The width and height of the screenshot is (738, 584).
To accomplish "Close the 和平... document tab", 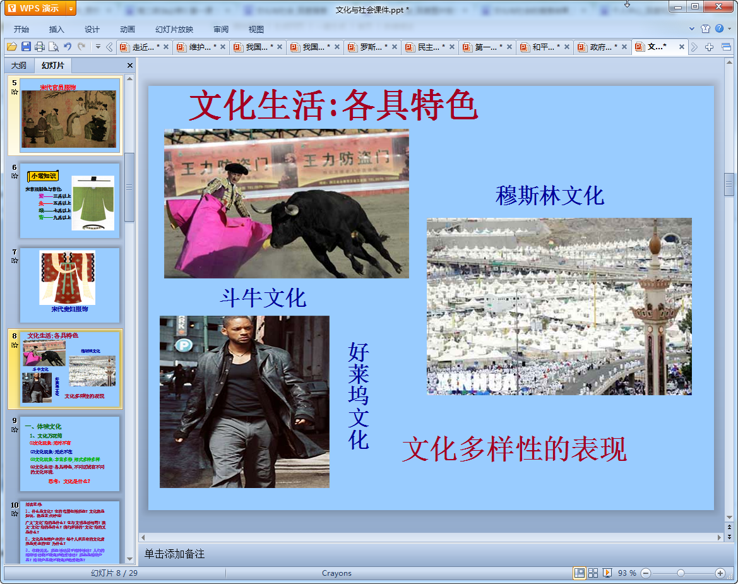I will 567,47.
